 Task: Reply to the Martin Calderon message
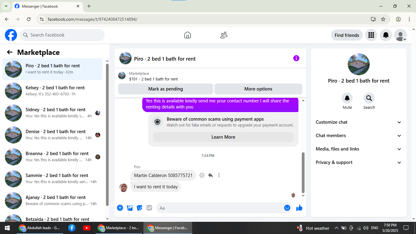pyautogui.click(x=210, y=175)
